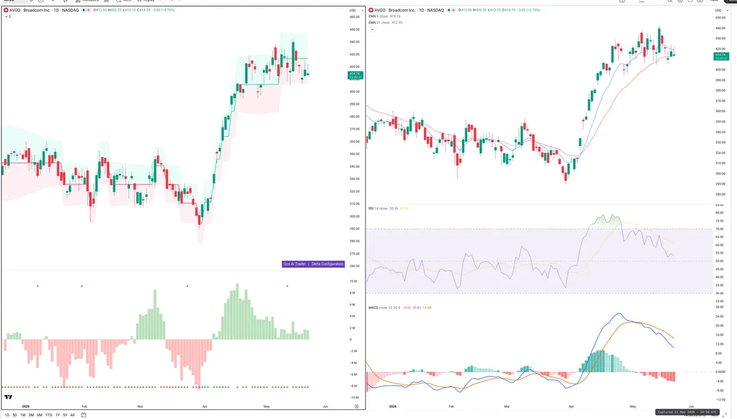Click the RSI value 53.36
Screen dimensions: 737x419
pos(394,209)
